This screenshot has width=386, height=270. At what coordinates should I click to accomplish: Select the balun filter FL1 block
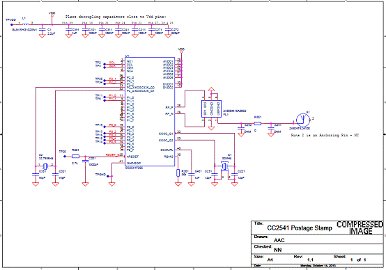(x=211, y=109)
